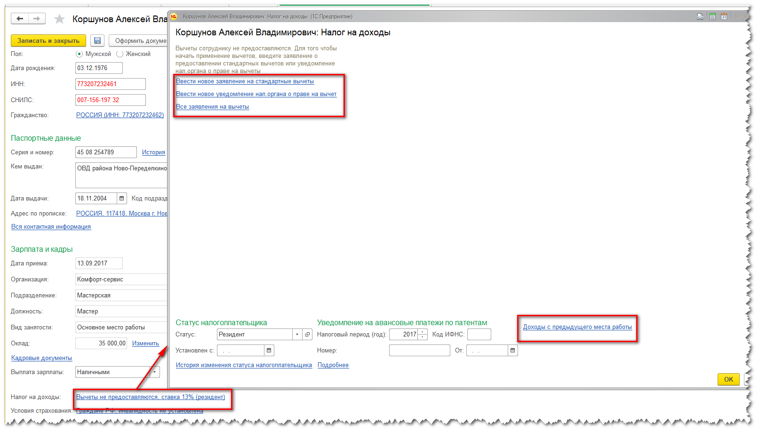Click the notification 'От' date field

click(487, 350)
